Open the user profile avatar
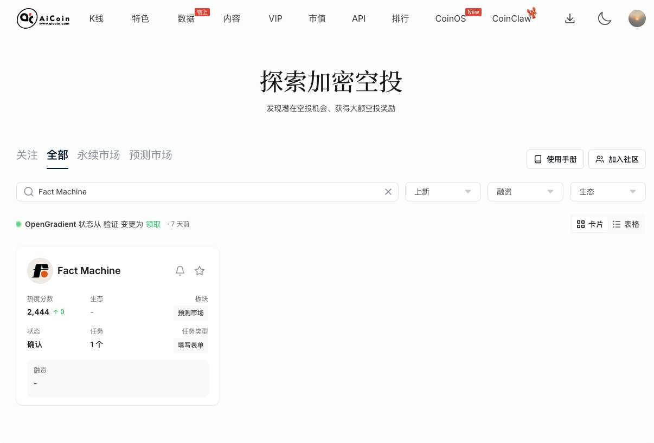Viewport: 654px width, 443px height. click(637, 18)
